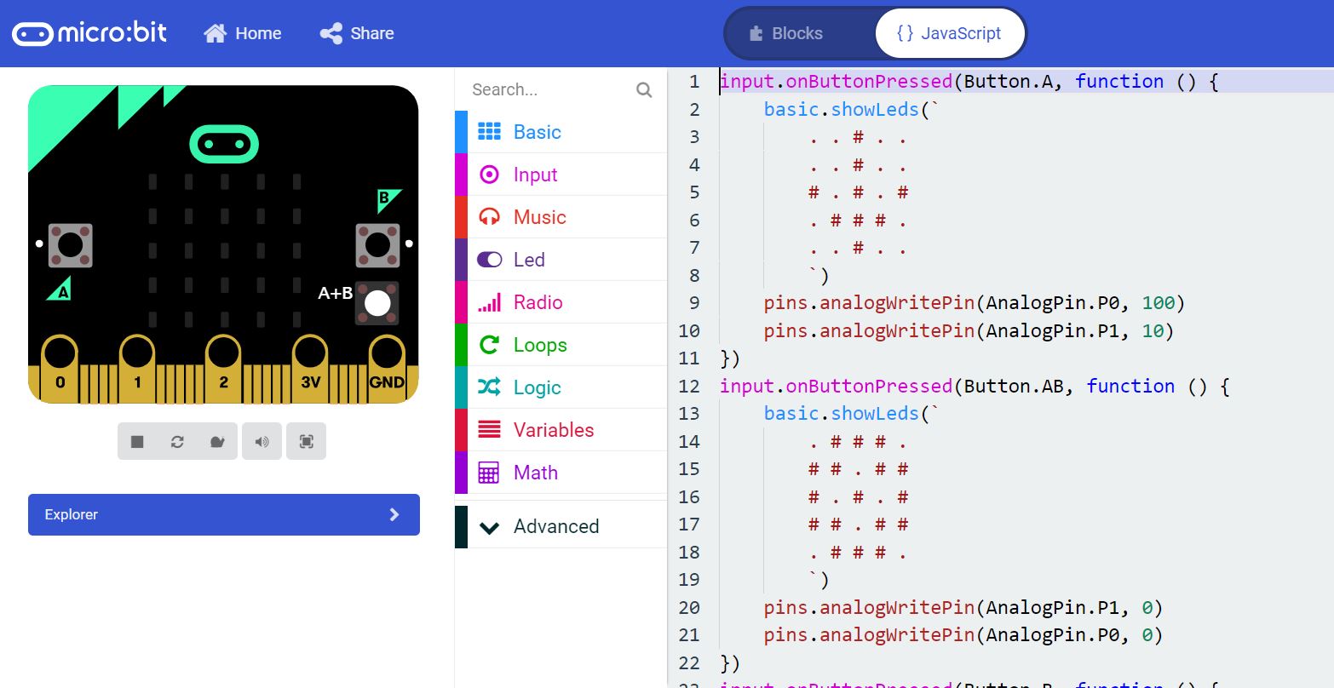Open the Logic category

click(537, 387)
